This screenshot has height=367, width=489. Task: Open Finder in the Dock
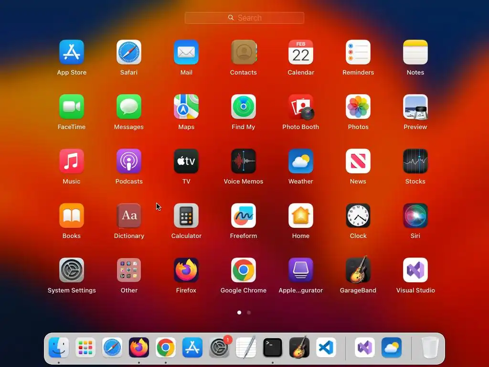click(59, 347)
